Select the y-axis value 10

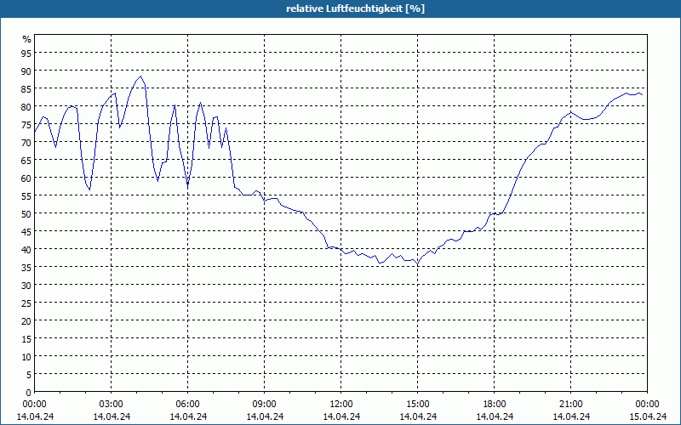tap(26, 356)
